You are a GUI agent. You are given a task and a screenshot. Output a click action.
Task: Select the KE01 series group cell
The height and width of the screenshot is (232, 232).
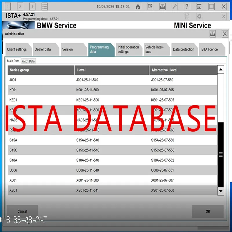click(x=13, y=100)
